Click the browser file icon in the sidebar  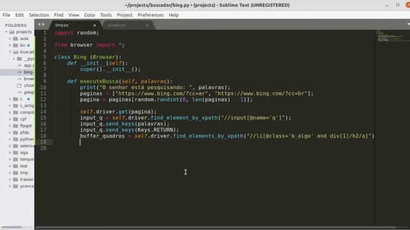[20, 79]
